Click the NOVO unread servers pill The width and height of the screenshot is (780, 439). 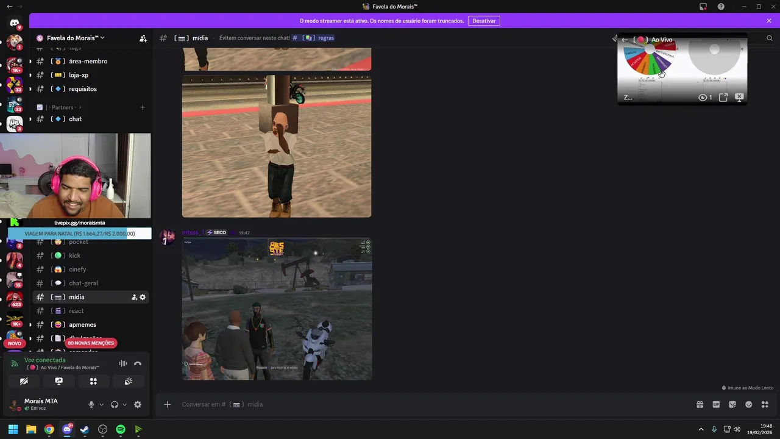pos(15,343)
